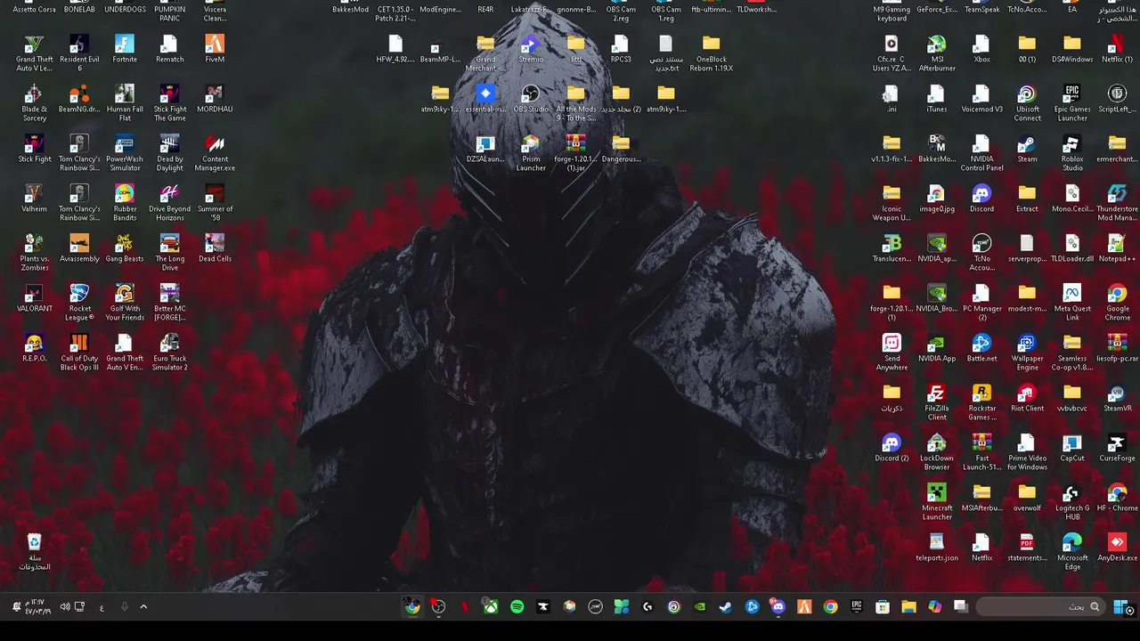Open Rubber Bandits shortcut
The height and width of the screenshot is (641, 1140).
(125, 203)
